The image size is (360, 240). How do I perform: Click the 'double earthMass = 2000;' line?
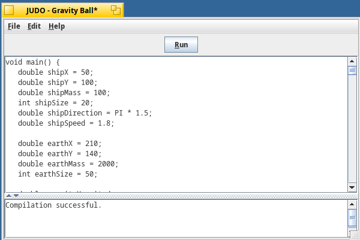coord(68,164)
